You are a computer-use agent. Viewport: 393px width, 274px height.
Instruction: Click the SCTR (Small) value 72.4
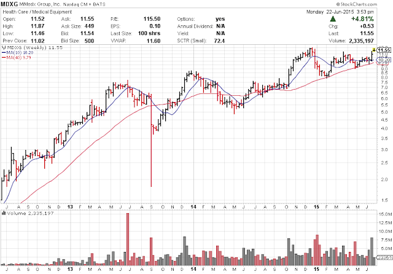coord(219,41)
